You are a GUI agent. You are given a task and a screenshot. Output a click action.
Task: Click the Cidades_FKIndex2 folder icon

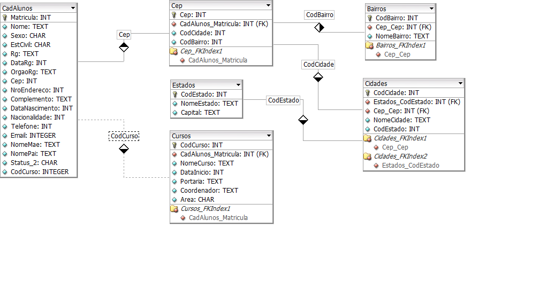[367, 156]
